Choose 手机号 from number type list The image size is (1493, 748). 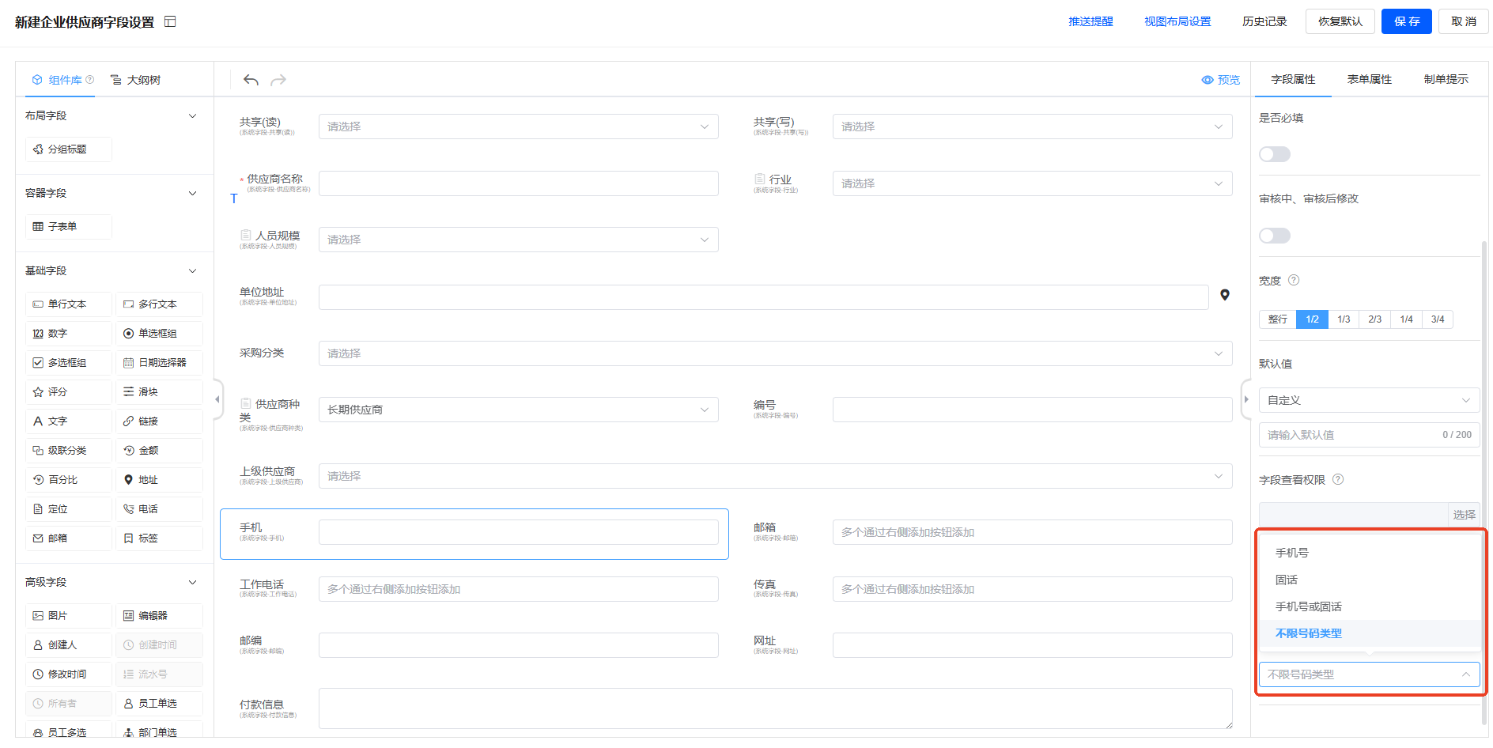1370,553
